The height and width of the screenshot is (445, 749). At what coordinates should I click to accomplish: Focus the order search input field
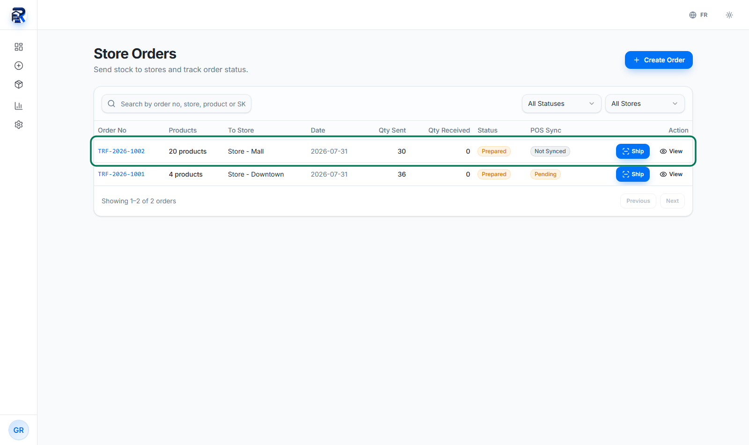click(x=176, y=104)
